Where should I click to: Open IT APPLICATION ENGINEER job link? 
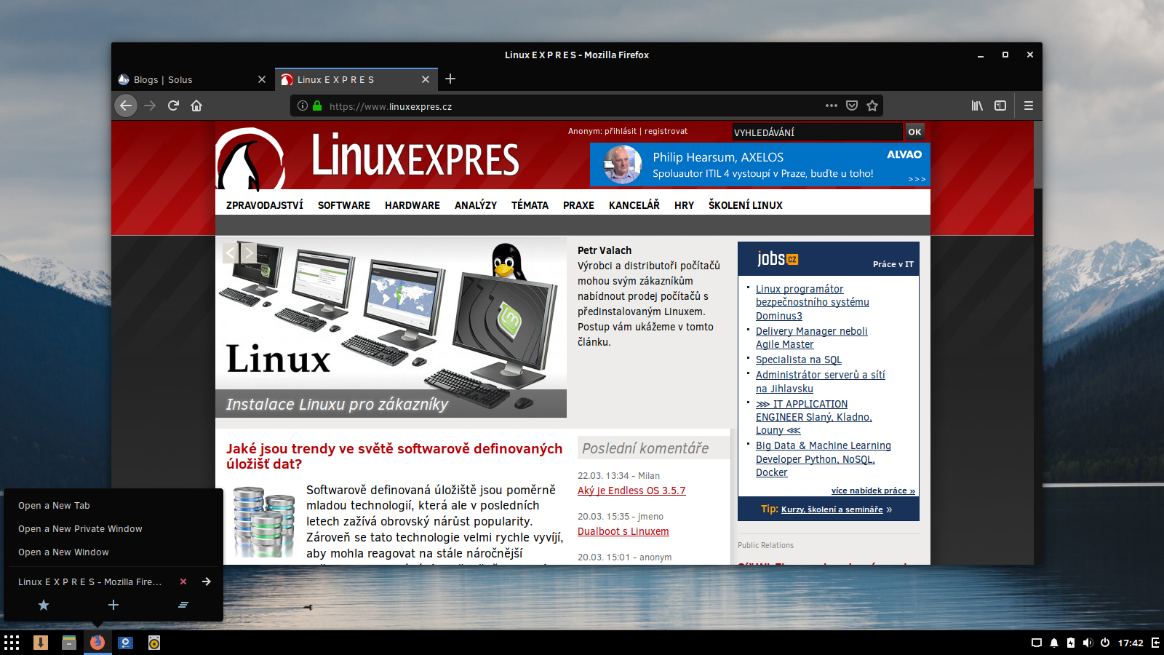(813, 417)
